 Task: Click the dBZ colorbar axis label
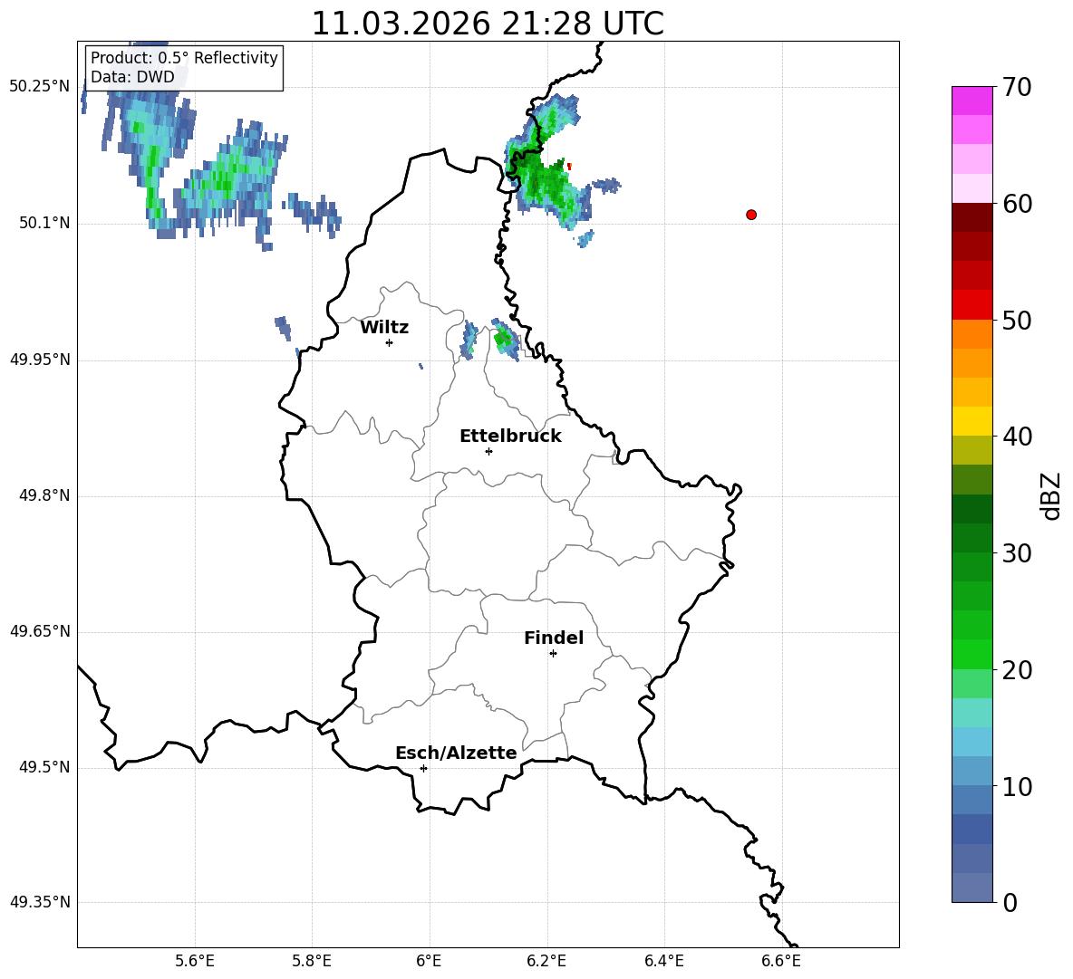pos(1052,495)
